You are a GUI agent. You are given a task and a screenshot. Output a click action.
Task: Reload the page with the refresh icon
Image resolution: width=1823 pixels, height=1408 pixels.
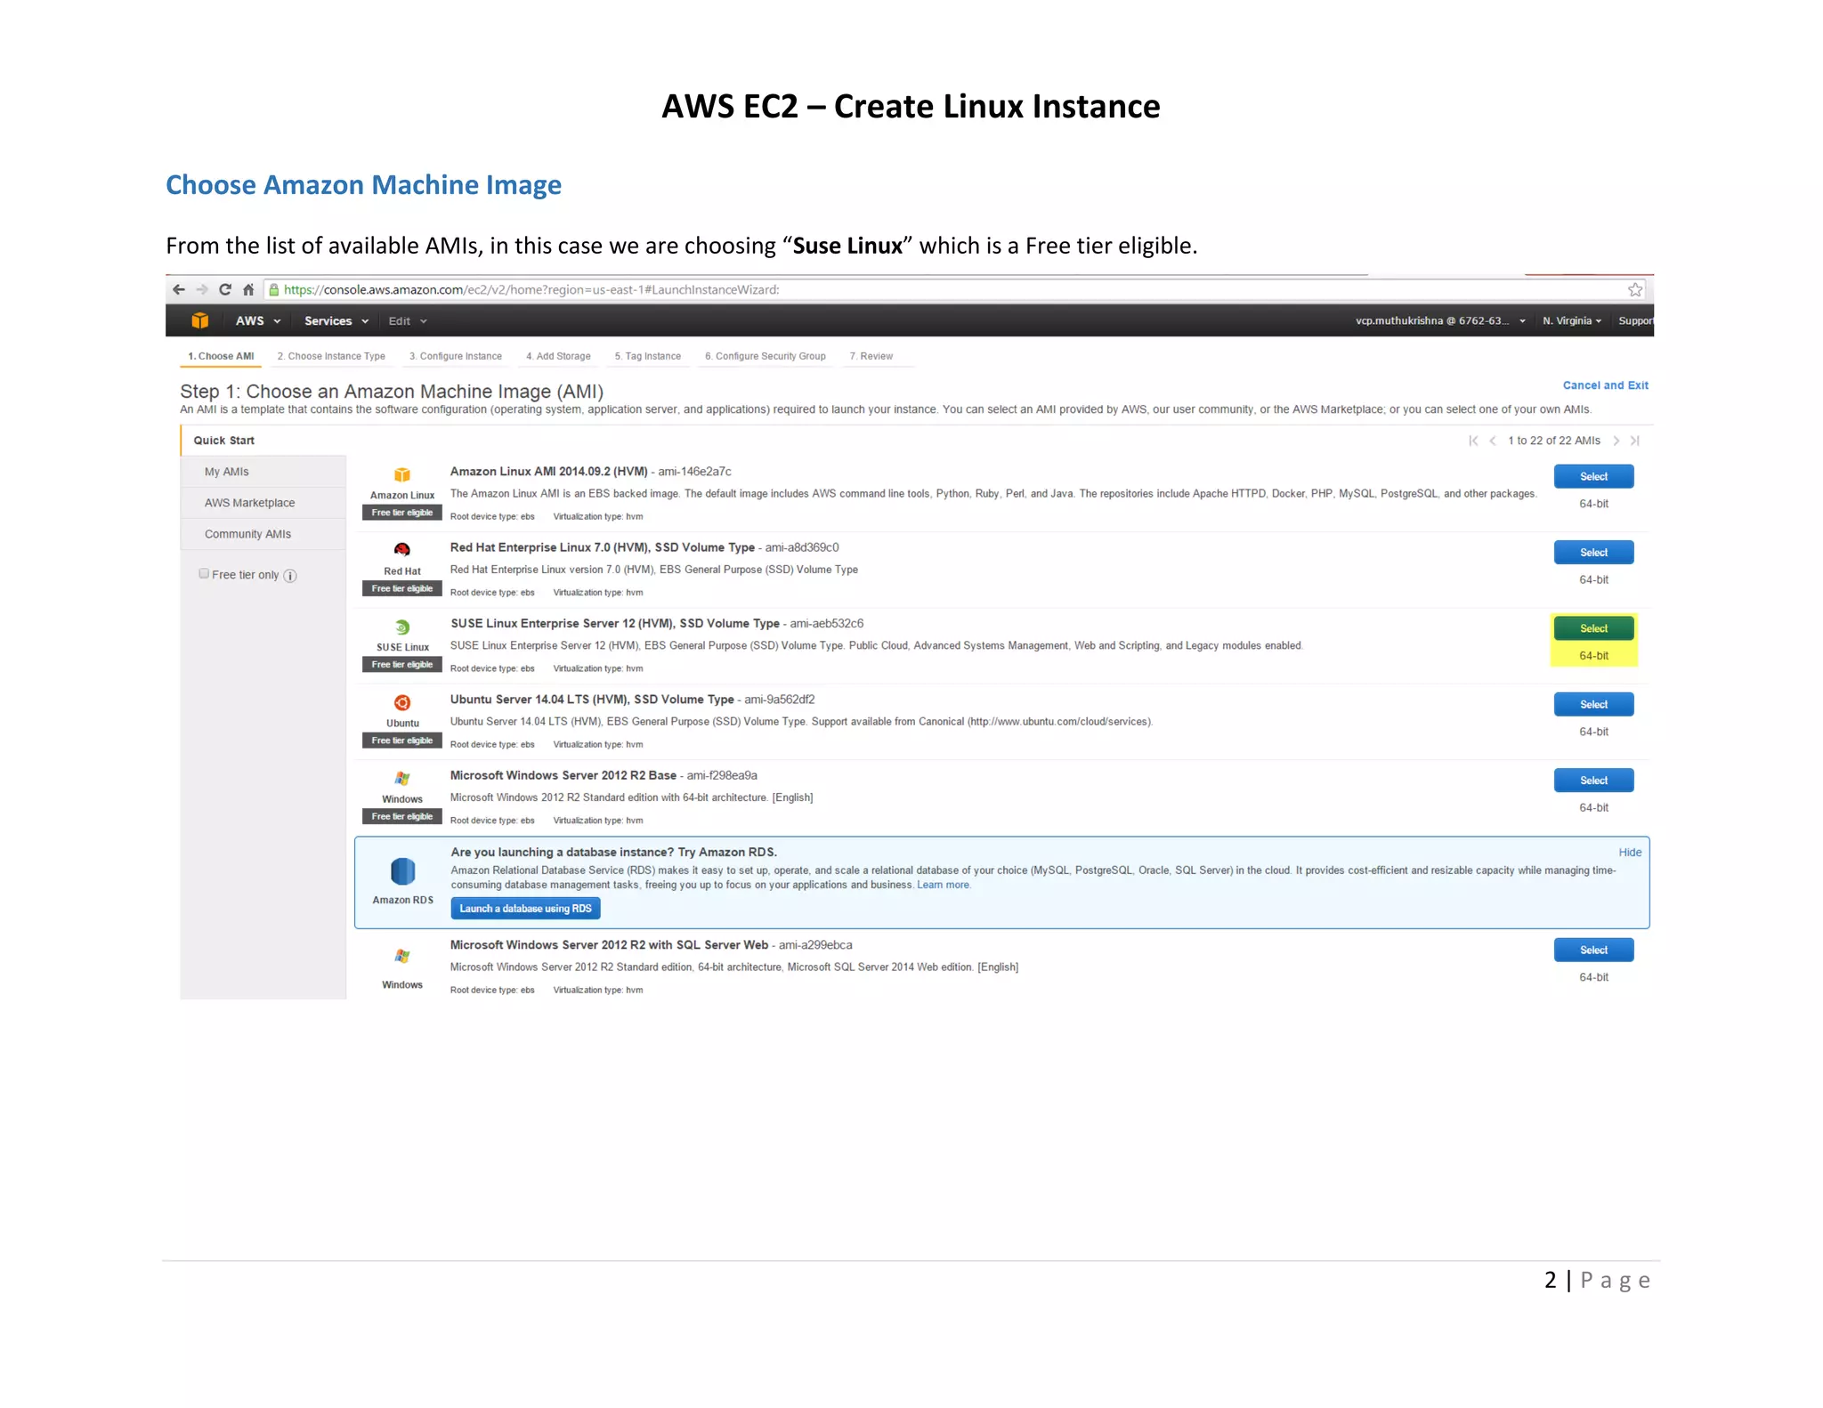coord(225,289)
